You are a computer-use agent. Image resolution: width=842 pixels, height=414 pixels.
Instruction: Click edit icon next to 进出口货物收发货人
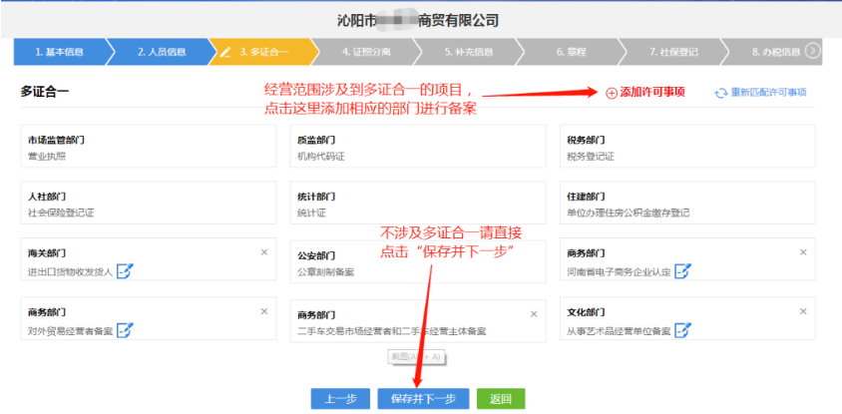point(125,270)
